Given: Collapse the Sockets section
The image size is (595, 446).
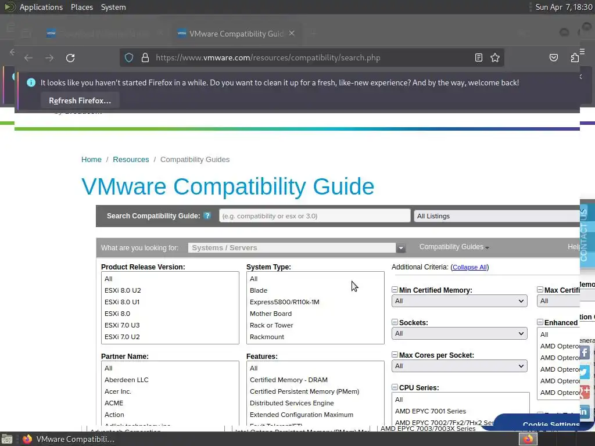Looking at the screenshot, I should [x=395, y=322].
